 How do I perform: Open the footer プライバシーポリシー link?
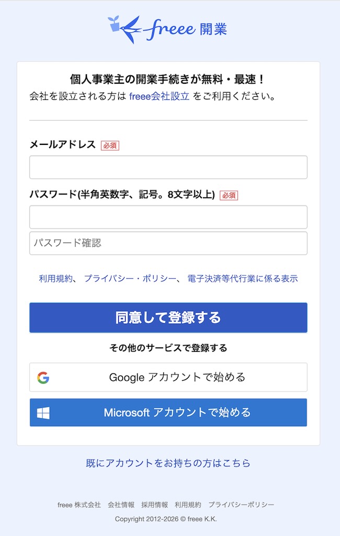click(x=241, y=505)
